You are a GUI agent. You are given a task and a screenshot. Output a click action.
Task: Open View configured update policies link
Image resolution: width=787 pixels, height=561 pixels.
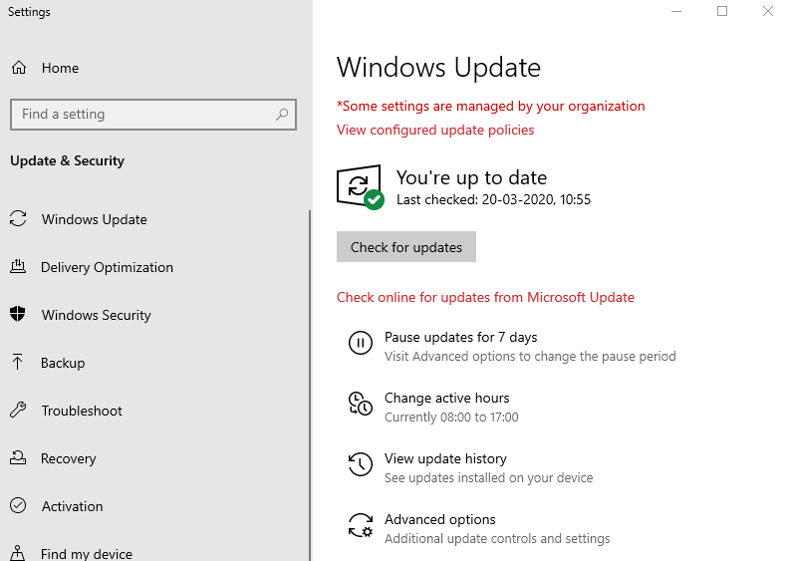pyautogui.click(x=435, y=130)
